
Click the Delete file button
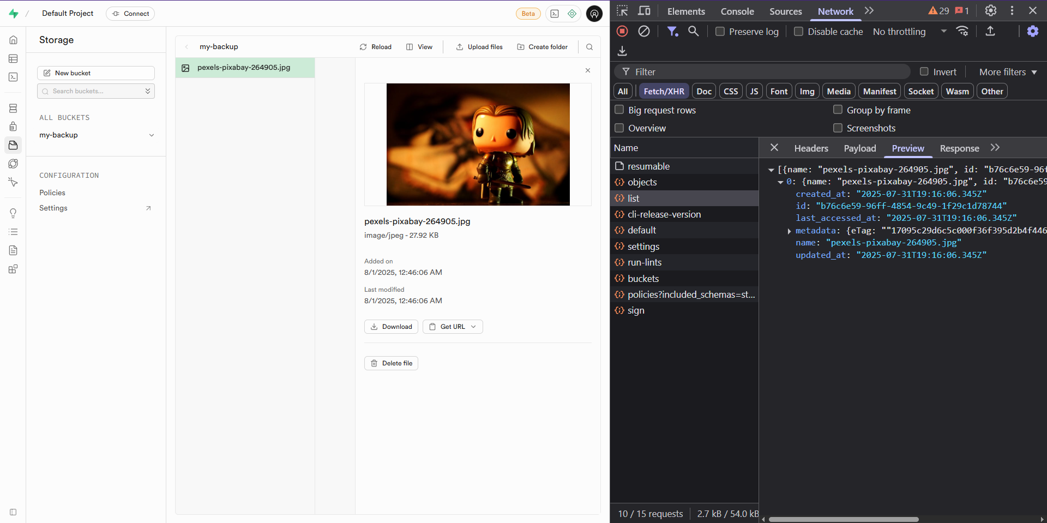[391, 363]
